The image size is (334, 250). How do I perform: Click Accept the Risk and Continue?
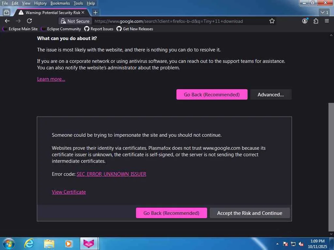tap(250, 213)
